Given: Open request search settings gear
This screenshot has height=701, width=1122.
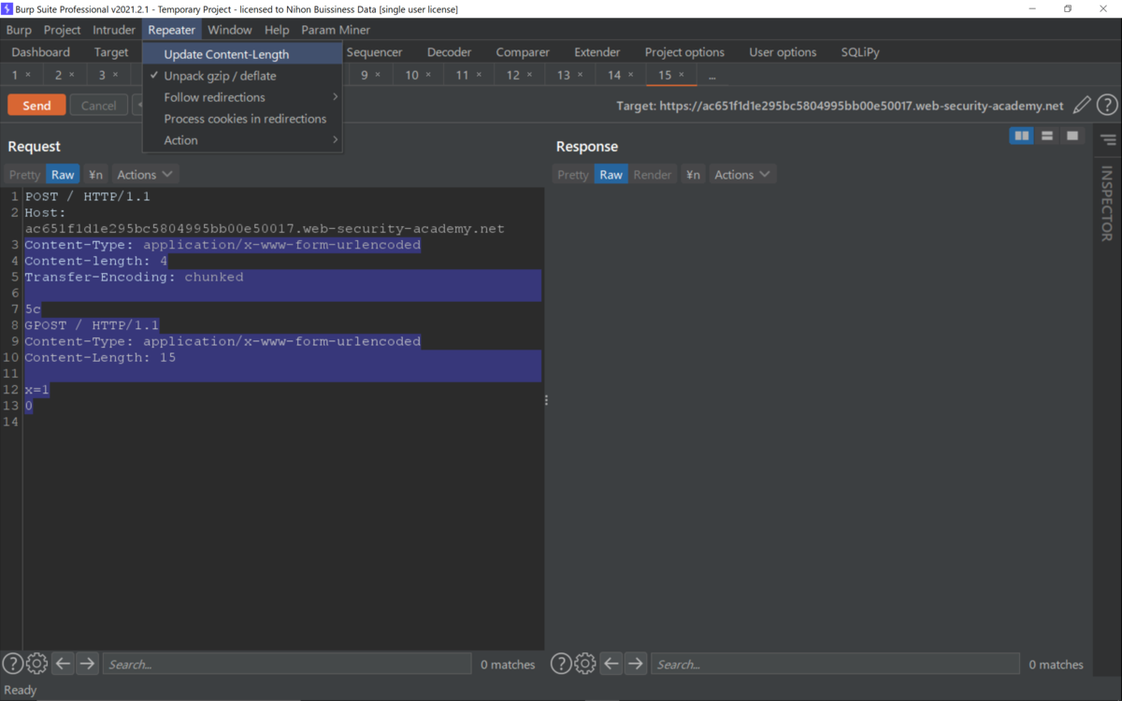Looking at the screenshot, I should (36, 664).
